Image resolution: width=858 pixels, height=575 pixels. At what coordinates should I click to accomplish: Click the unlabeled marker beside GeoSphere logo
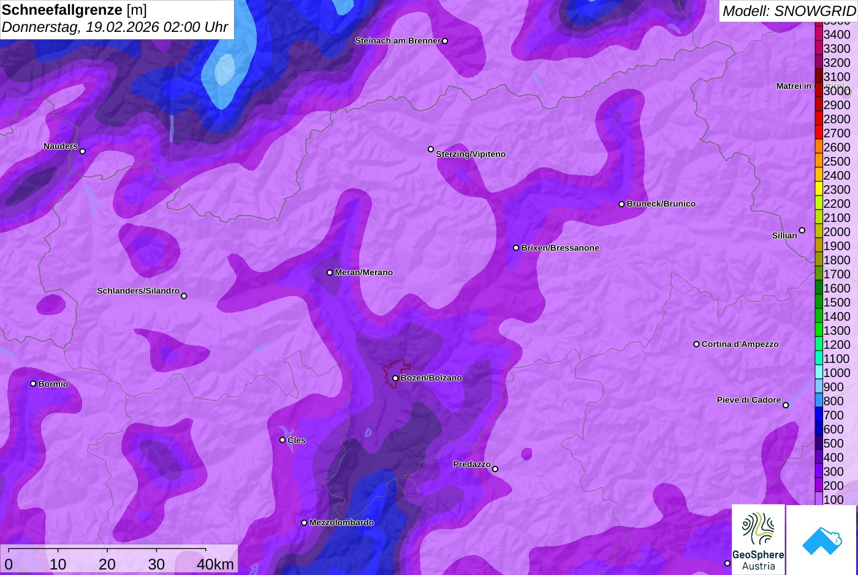pyautogui.click(x=727, y=563)
